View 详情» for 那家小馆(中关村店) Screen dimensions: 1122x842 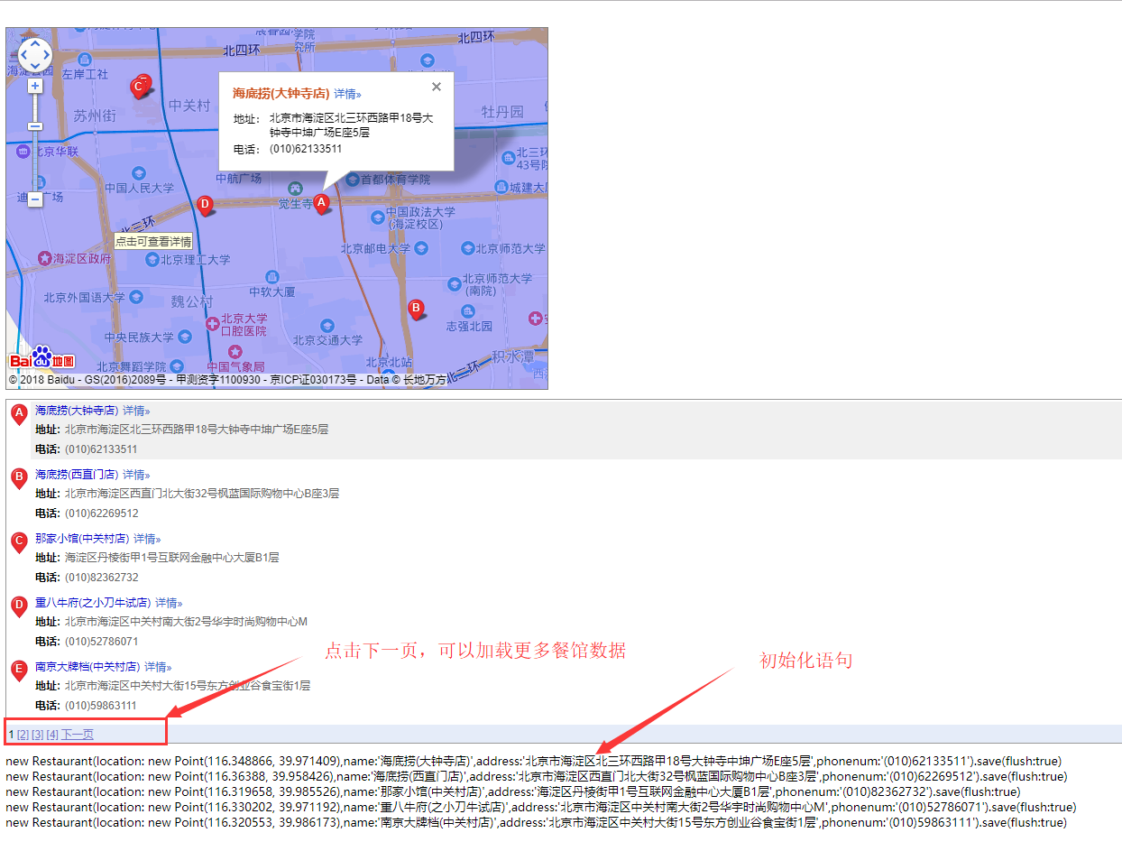[x=147, y=539]
